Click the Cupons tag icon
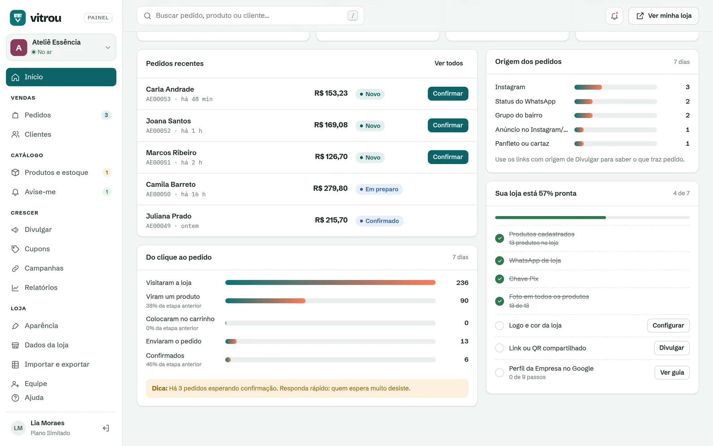Screen dimensions: 713x446 15,249
